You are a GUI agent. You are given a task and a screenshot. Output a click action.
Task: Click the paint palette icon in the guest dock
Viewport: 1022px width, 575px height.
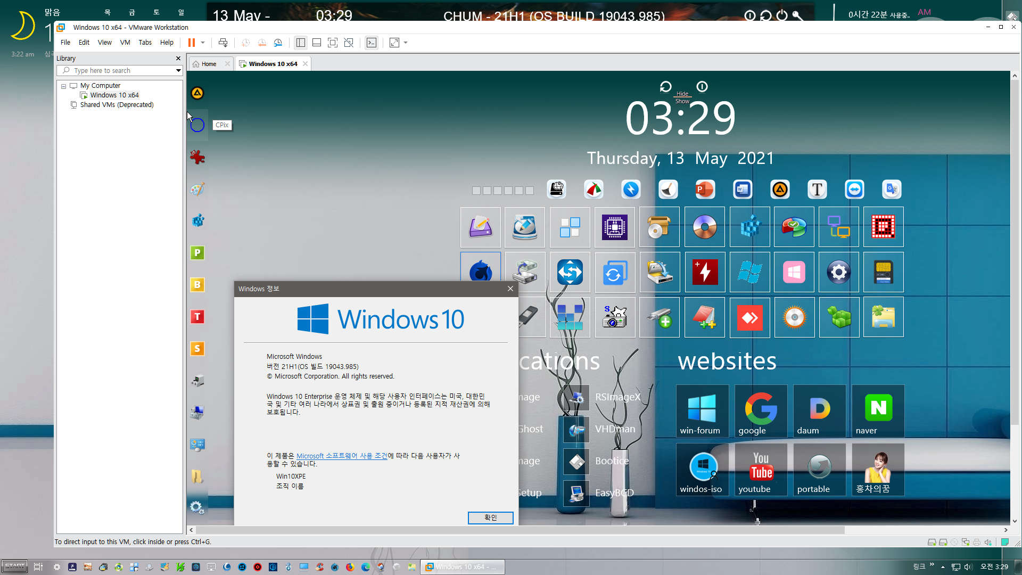(x=197, y=189)
